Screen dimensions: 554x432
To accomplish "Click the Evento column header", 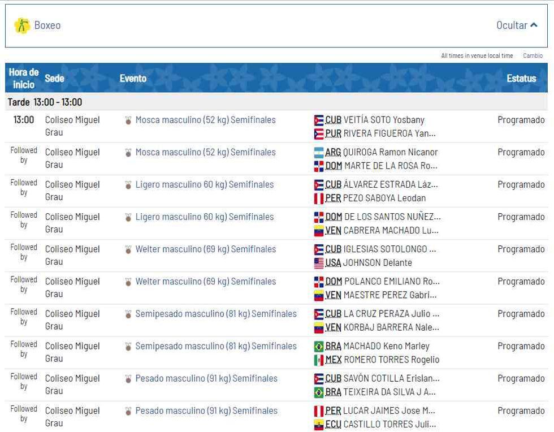I will pyautogui.click(x=133, y=79).
